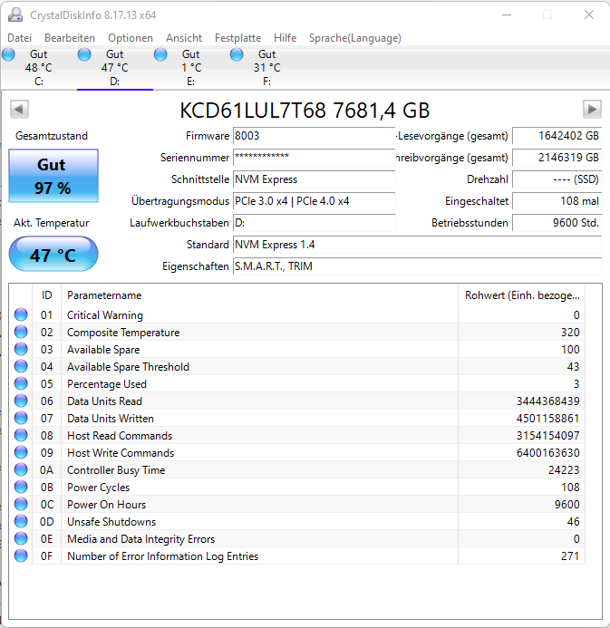Click the 47 °C temperature button

click(53, 254)
